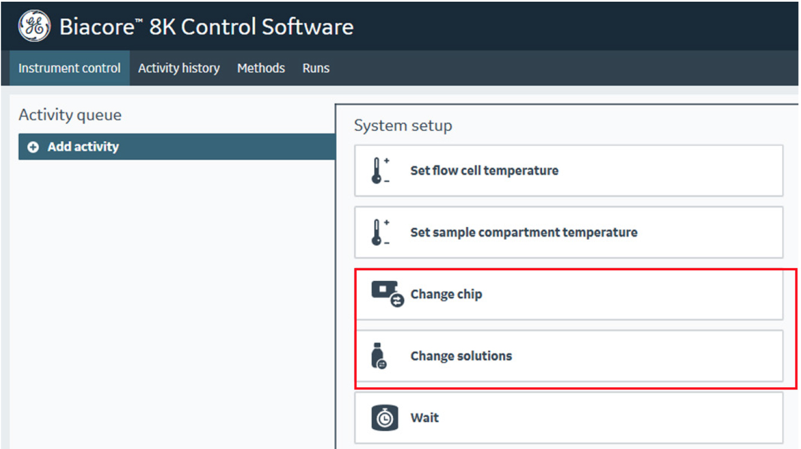Click the Activity queue heading
801x449 pixels.
[x=70, y=115]
